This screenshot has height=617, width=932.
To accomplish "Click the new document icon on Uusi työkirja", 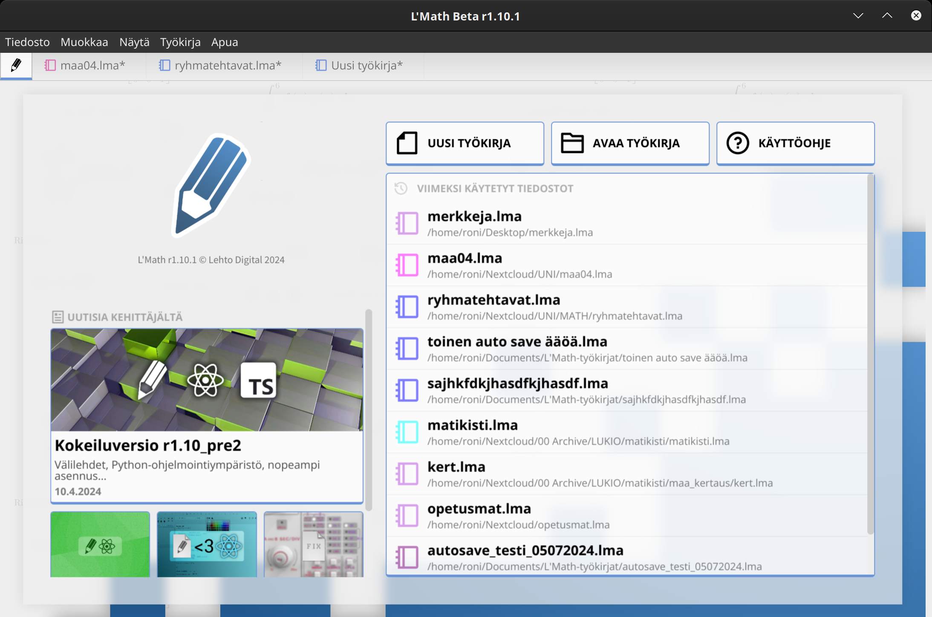I will click(407, 143).
